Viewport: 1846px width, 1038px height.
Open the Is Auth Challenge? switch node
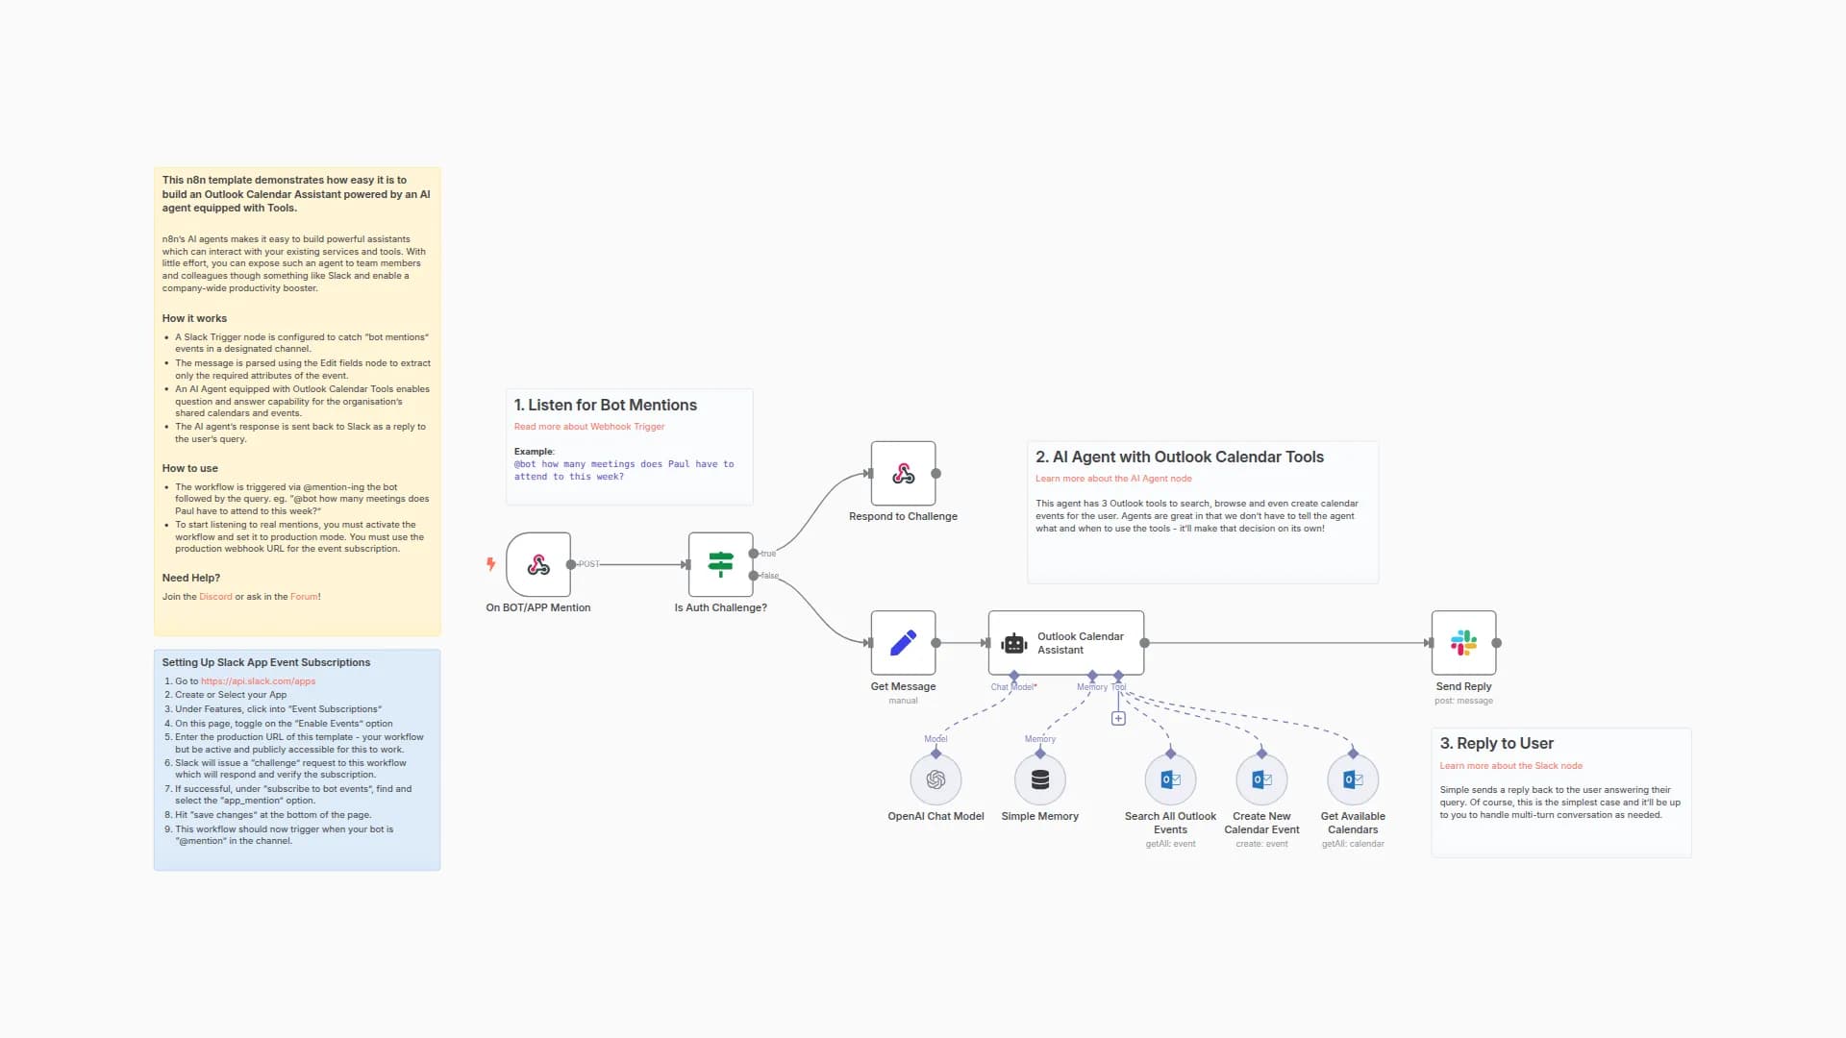[x=721, y=565]
